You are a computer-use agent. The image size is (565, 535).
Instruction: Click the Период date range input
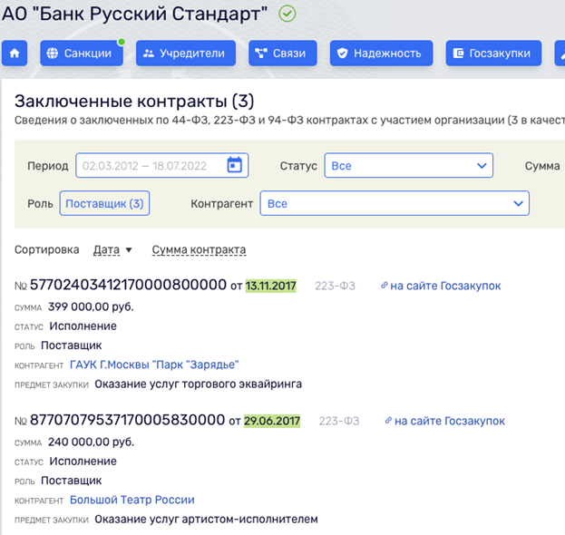pos(161,165)
